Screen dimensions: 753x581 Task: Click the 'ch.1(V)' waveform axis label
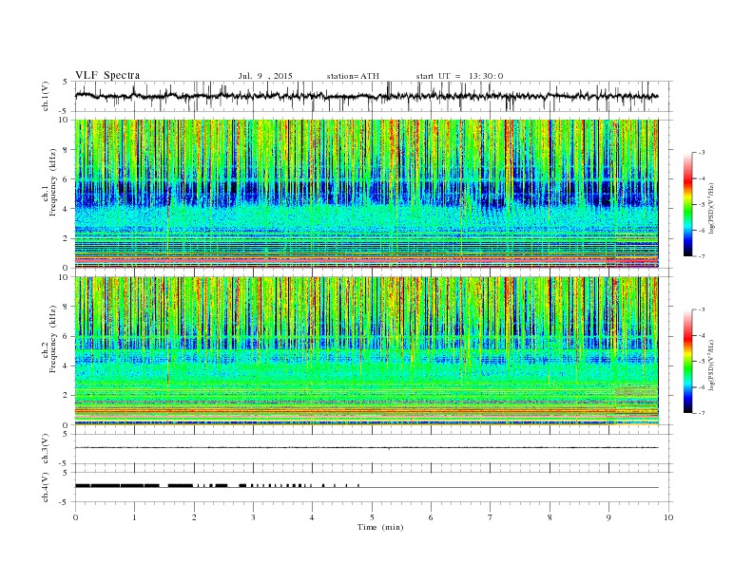coord(46,96)
